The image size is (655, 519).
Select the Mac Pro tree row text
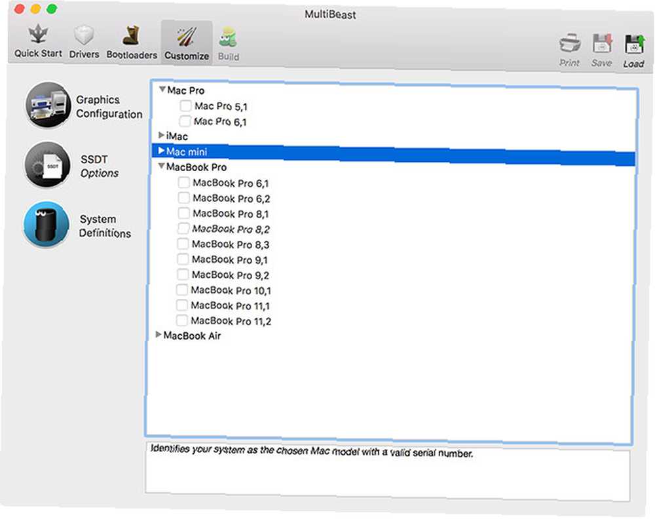pos(186,90)
